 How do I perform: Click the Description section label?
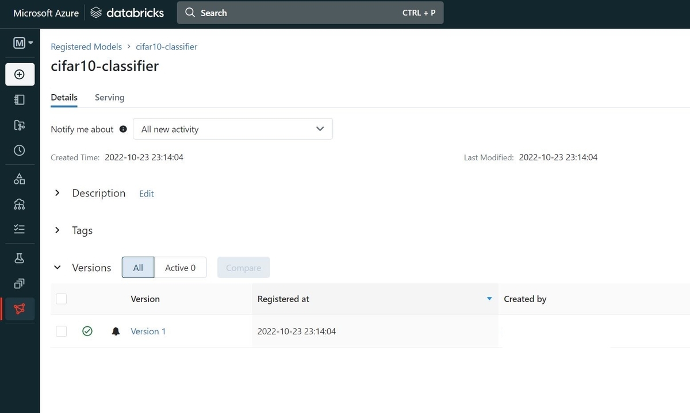coord(99,193)
